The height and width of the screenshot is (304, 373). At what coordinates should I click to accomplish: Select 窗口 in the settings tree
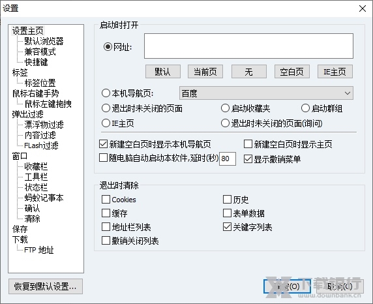pos(20,156)
